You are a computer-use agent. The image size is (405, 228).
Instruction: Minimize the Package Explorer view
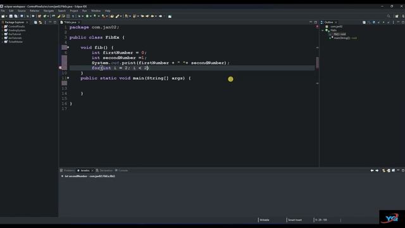point(50,23)
